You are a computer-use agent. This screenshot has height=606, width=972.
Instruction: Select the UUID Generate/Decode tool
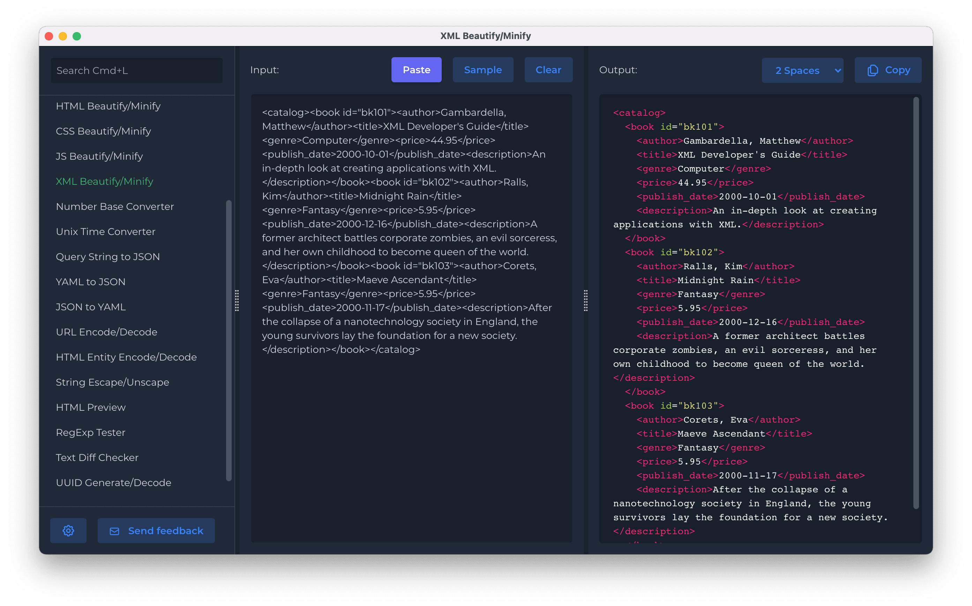(x=113, y=483)
